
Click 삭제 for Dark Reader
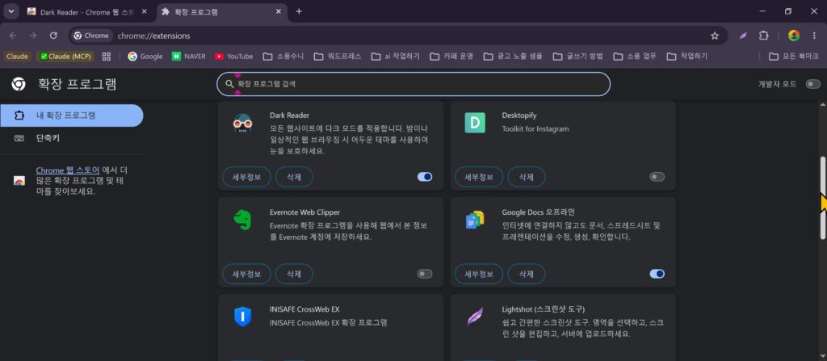click(294, 177)
